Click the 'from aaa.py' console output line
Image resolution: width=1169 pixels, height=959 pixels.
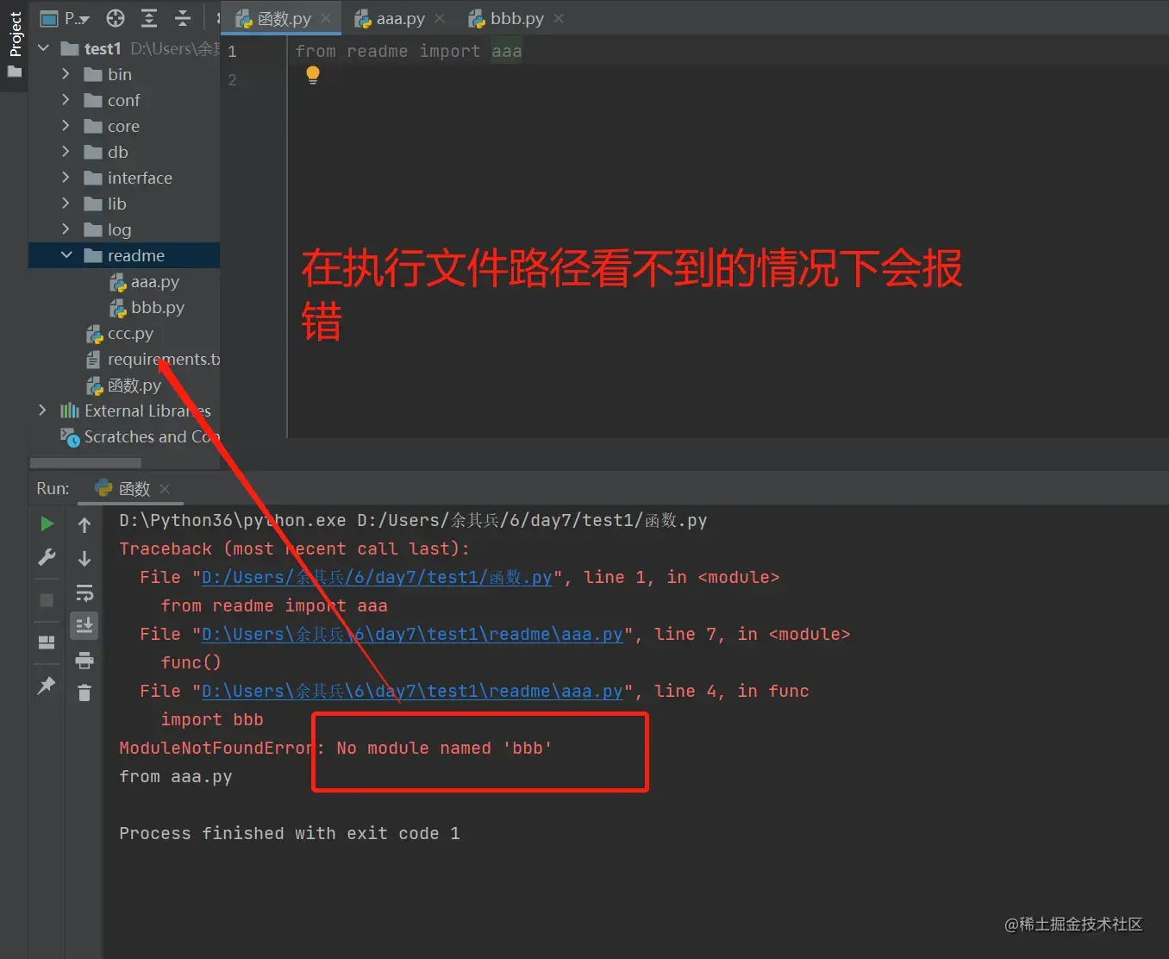[176, 776]
